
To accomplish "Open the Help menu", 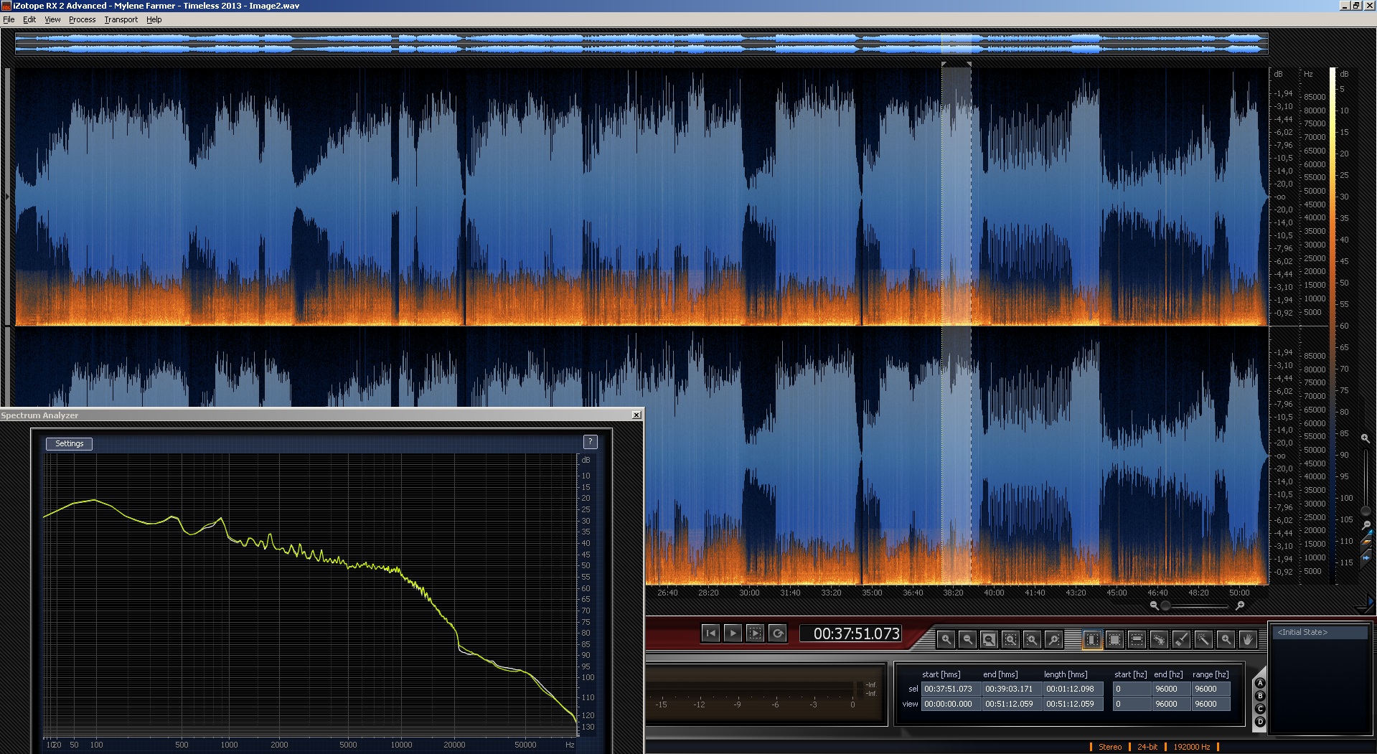I will click(154, 19).
